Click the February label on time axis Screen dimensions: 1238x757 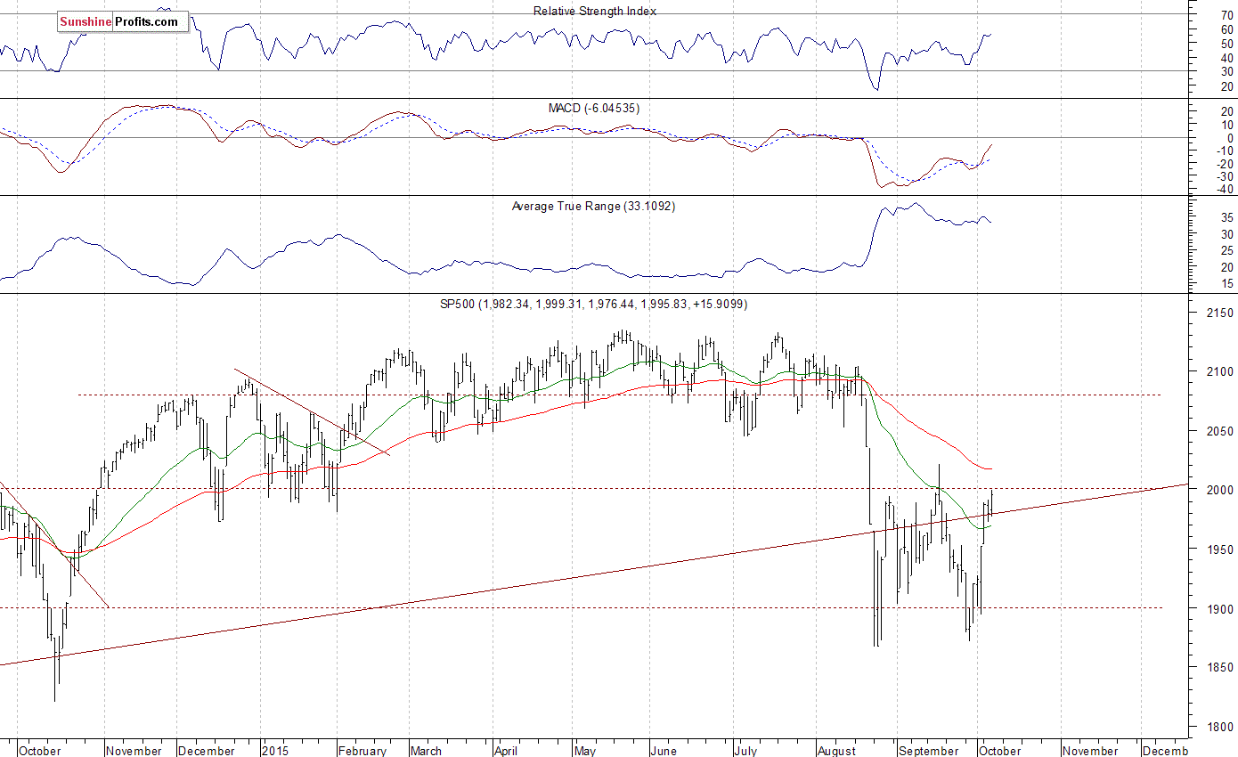(362, 751)
